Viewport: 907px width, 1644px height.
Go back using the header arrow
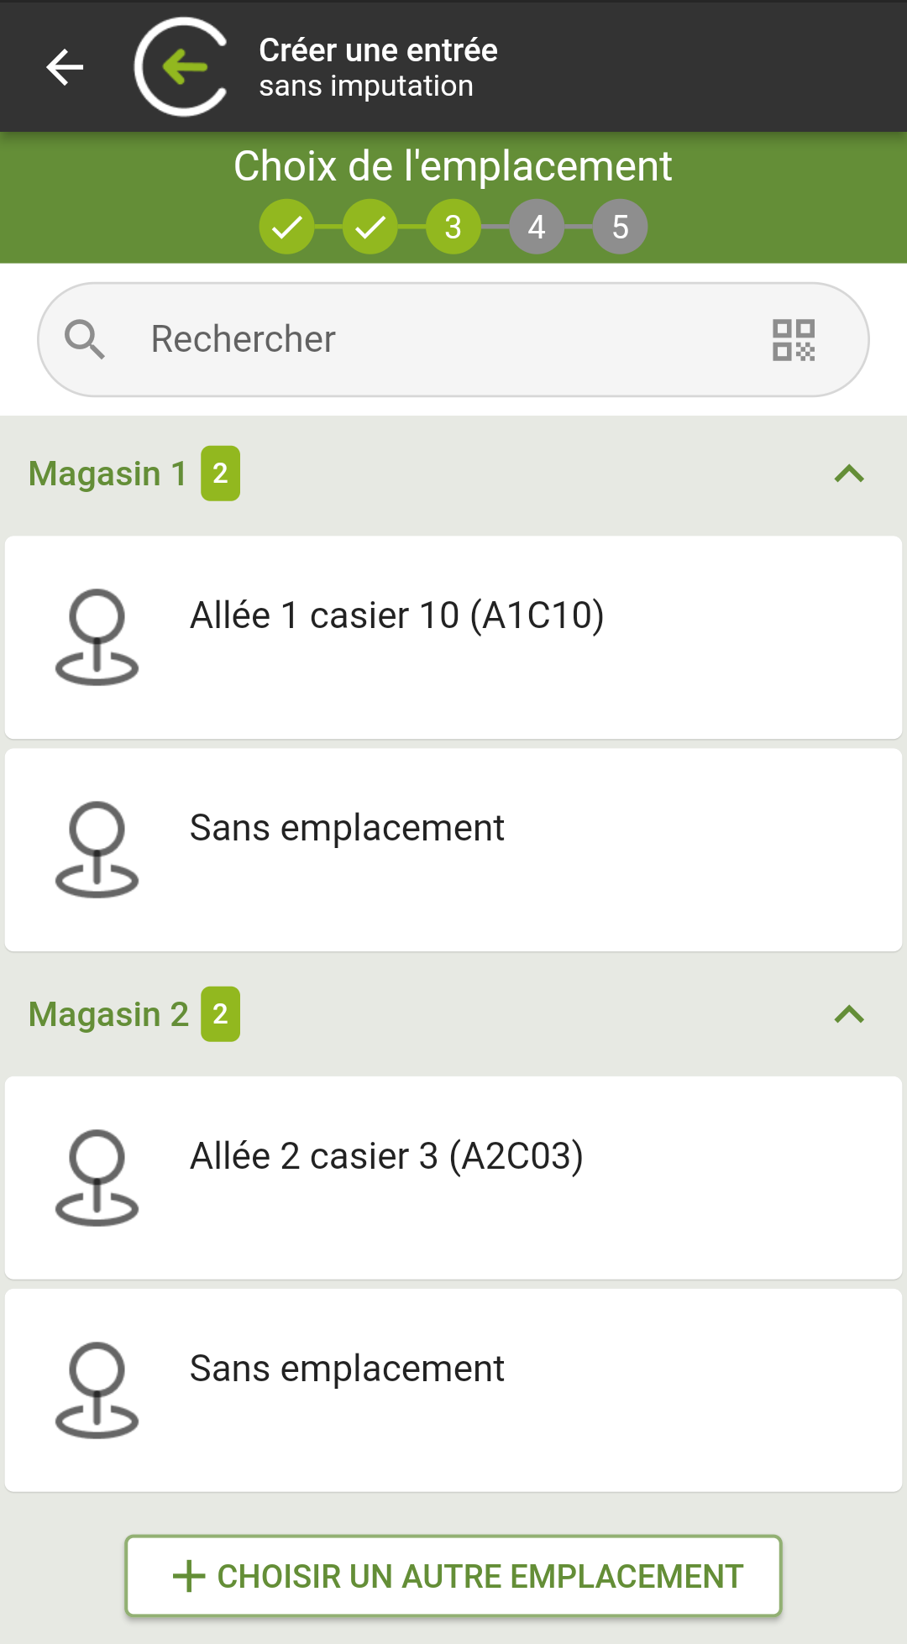[65, 67]
